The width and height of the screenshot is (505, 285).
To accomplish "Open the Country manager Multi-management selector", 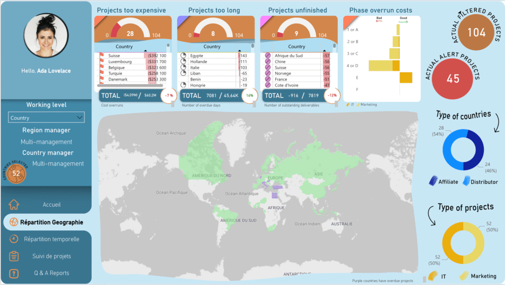I will (x=58, y=163).
